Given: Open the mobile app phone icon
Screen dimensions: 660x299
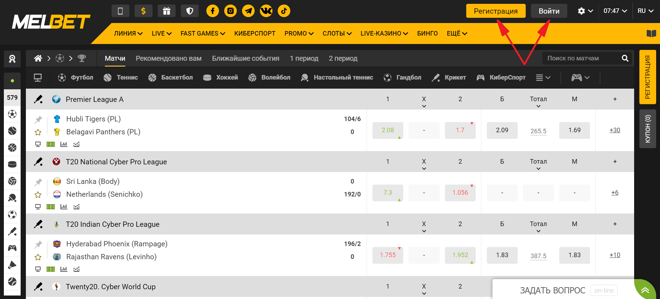Looking at the screenshot, I should 120,11.
